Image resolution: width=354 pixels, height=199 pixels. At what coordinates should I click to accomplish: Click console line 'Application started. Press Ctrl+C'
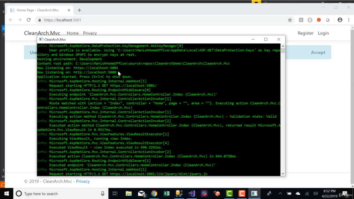85,77
